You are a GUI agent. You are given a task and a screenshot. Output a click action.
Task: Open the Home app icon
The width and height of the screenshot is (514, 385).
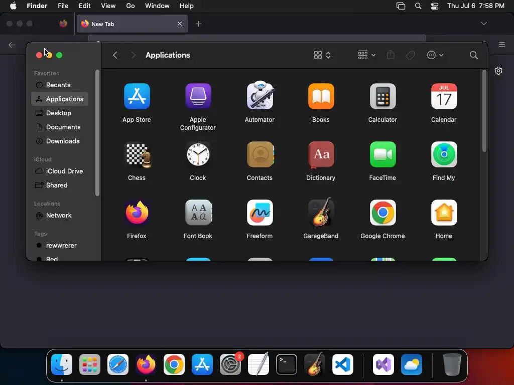(x=444, y=213)
